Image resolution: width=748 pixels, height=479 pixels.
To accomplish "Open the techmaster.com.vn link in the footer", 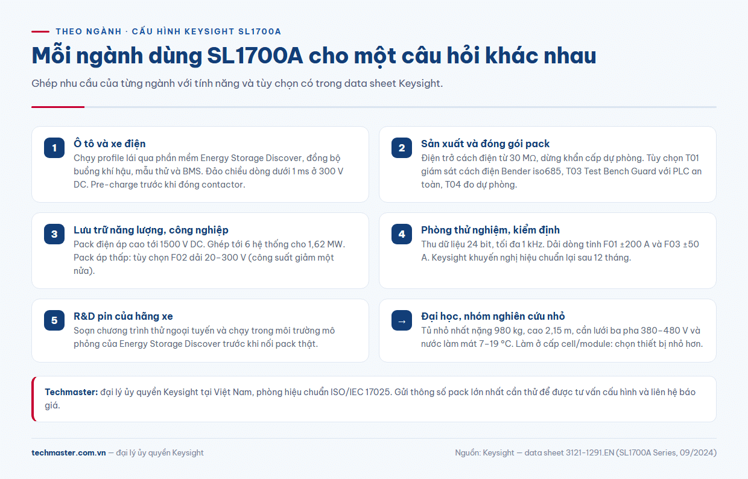I will (69, 452).
